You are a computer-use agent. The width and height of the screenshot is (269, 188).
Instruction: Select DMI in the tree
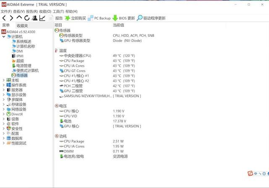18,51
